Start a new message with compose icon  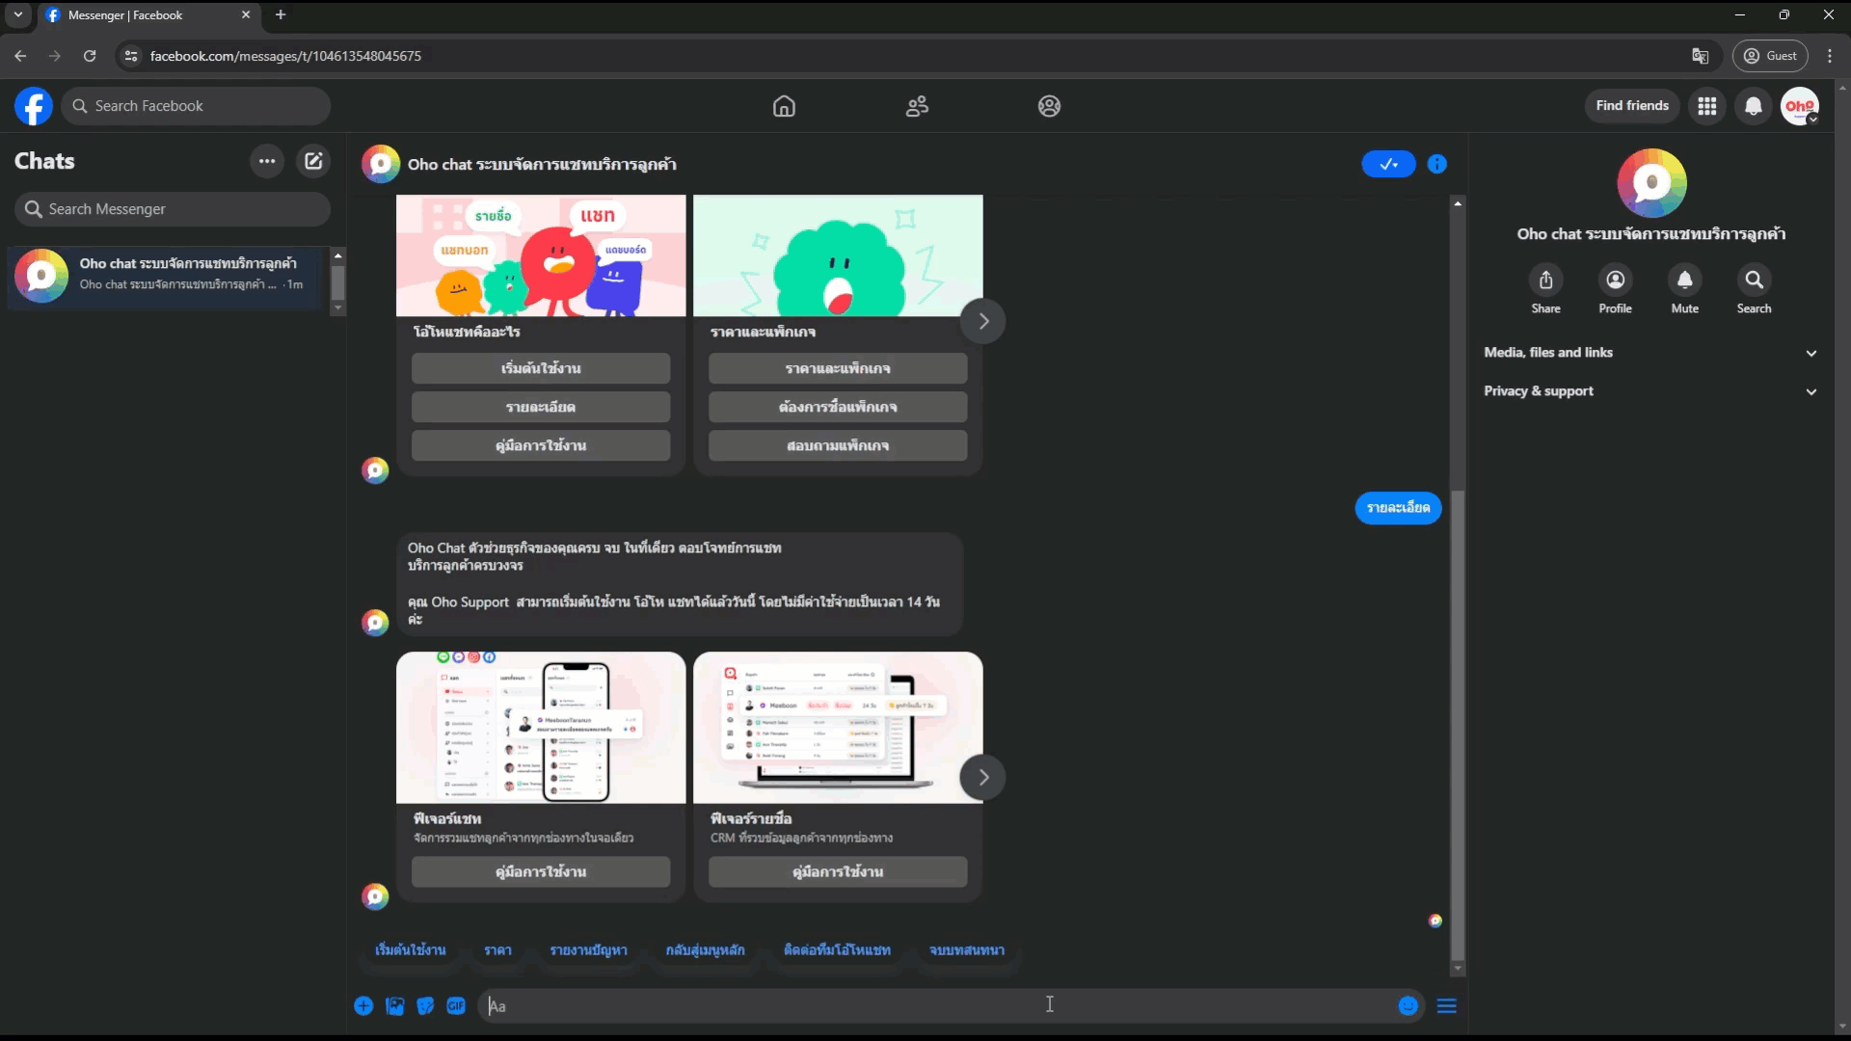(313, 161)
